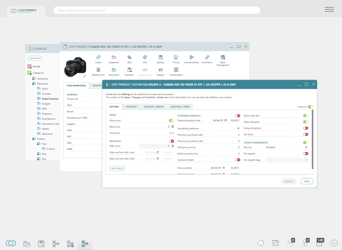Click the green plus circle icon in dock
The height and width of the screenshot is (250, 342).
(334, 243)
